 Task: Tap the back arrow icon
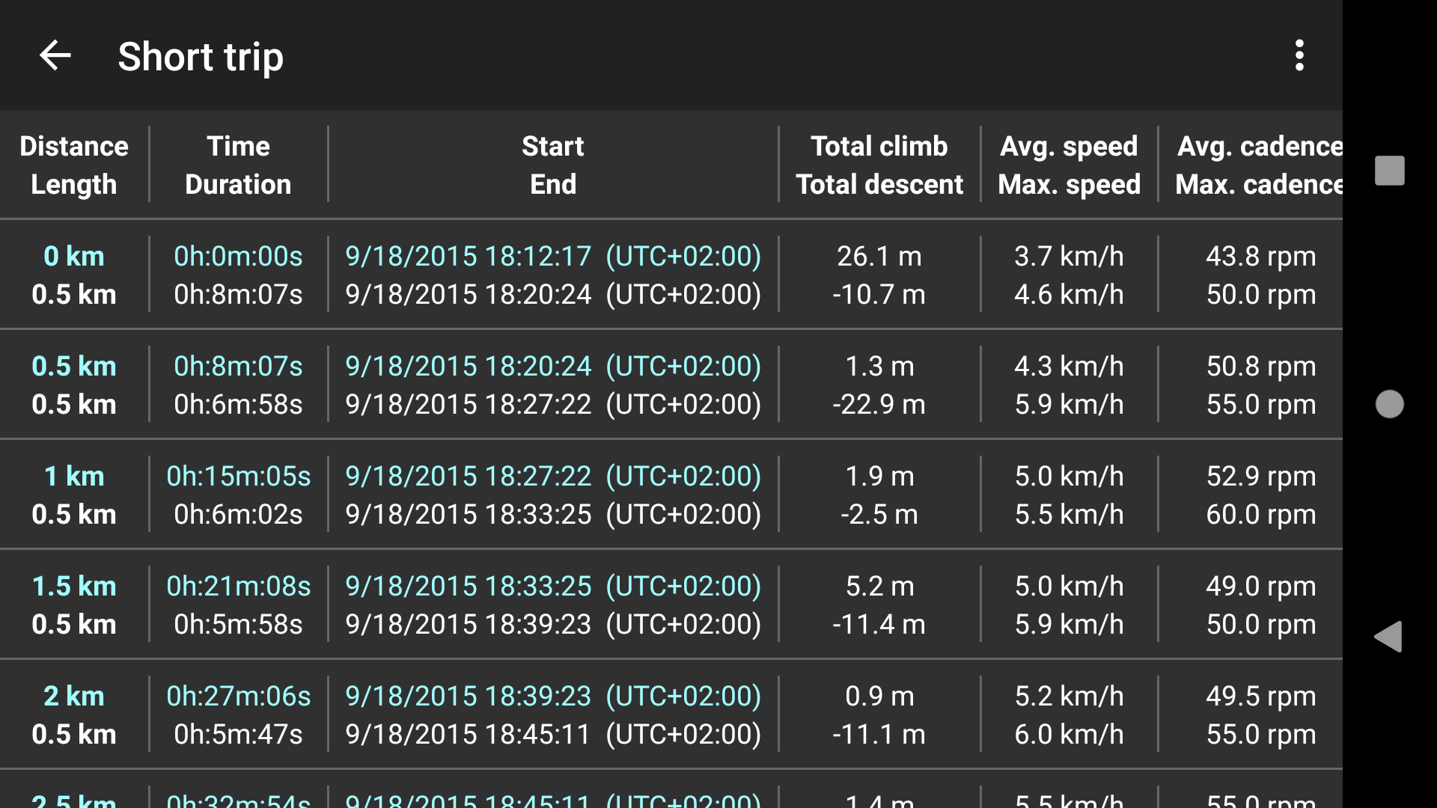tap(55, 56)
